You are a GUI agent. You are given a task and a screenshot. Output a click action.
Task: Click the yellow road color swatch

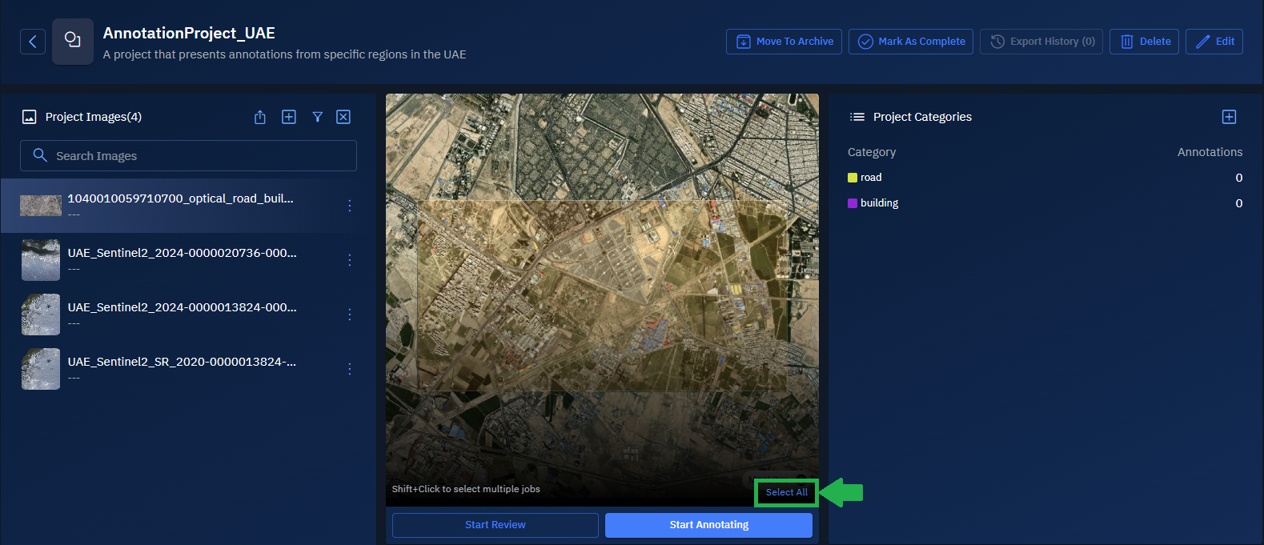(x=853, y=178)
